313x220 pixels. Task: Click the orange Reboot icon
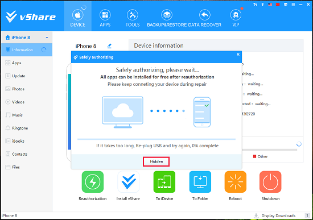tap(236, 182)
